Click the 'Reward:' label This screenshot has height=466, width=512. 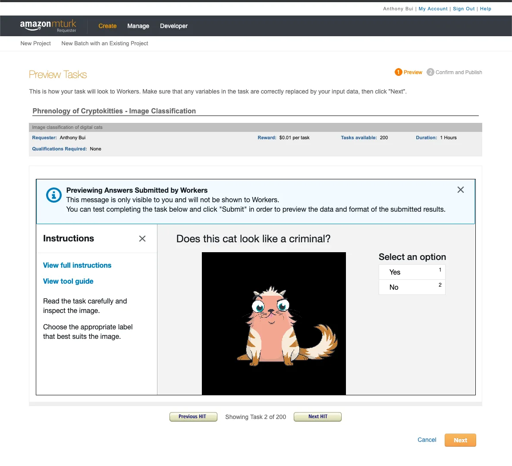click(267, 138)
